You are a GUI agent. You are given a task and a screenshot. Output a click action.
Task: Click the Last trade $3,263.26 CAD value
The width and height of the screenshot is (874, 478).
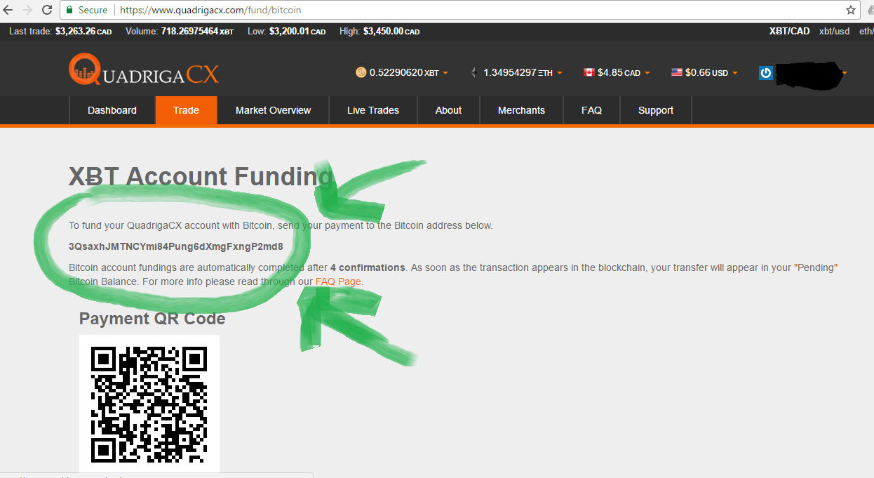(x=83, y=31)
